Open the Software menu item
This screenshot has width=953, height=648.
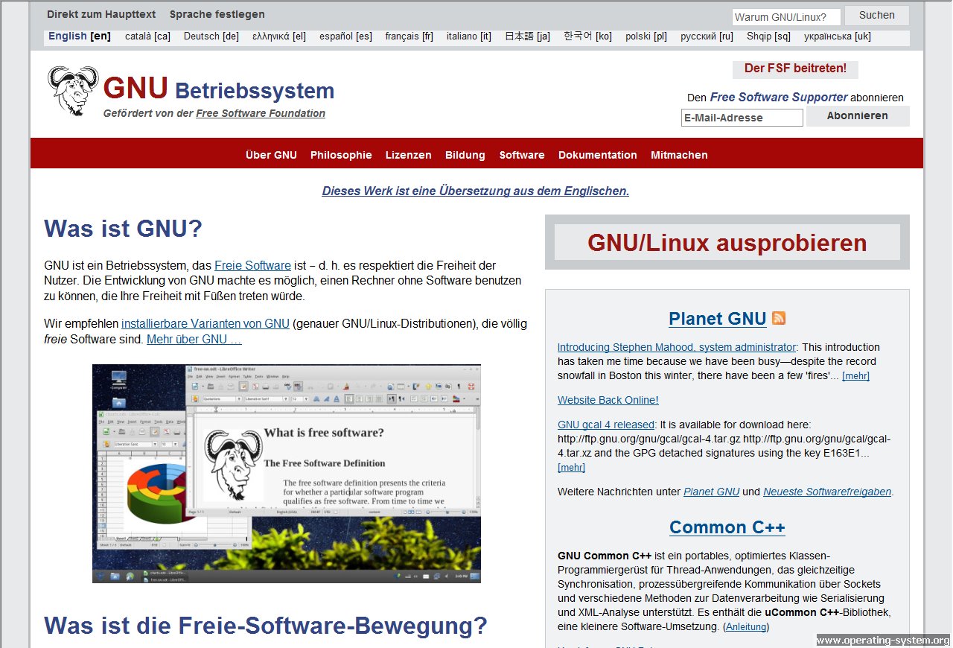click(522, 155)
